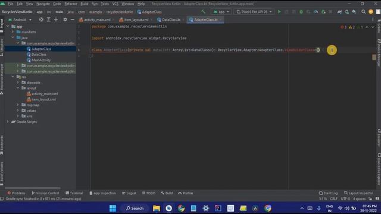Click the taskbar Search box
This screenshot has width=381, height=214.
135,208
